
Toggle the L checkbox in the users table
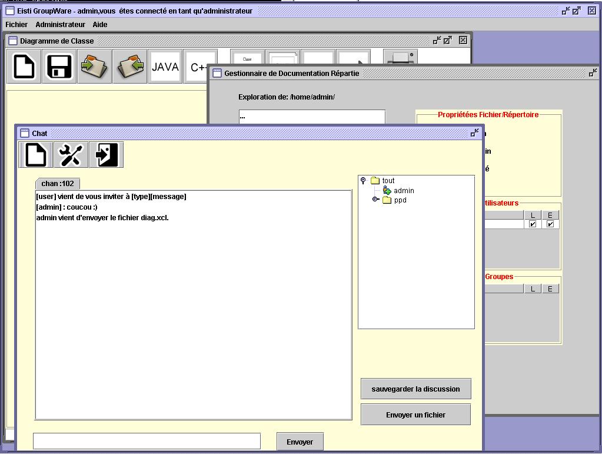point(533,224)
